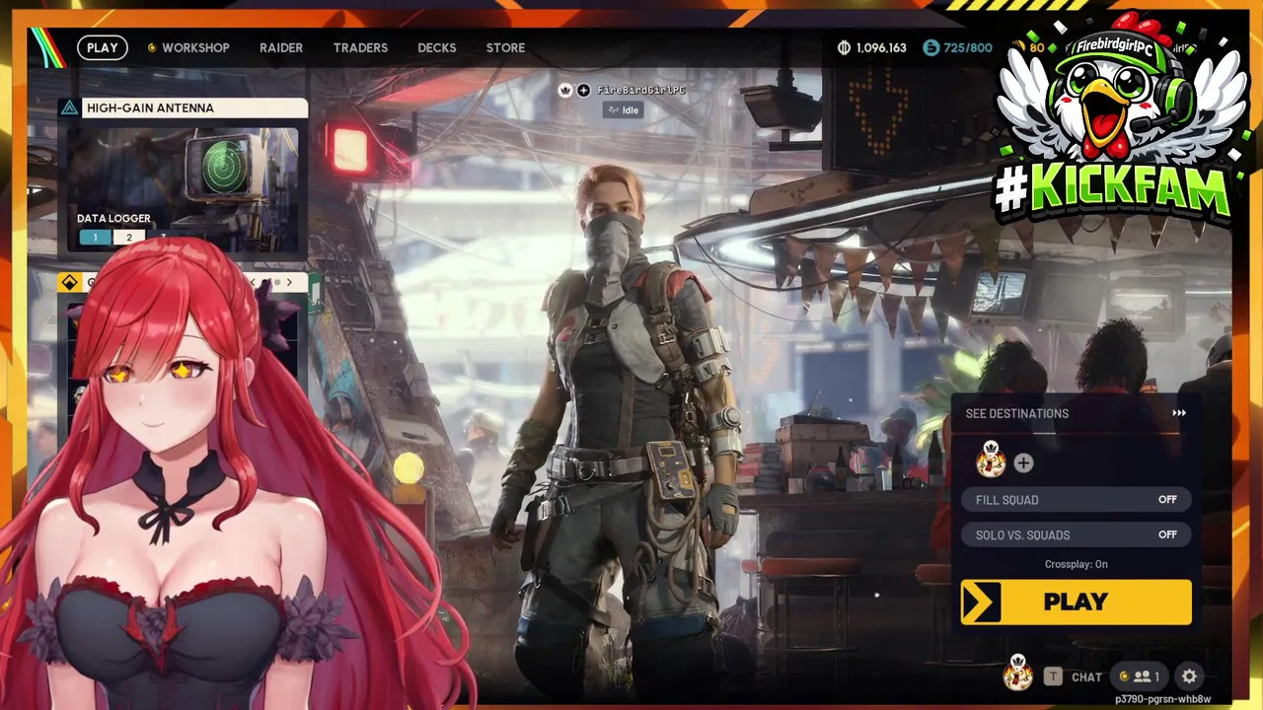This screenshot has width=1263, height=710.
Task: Open the STORE tab
Action: tap(505, 47)
